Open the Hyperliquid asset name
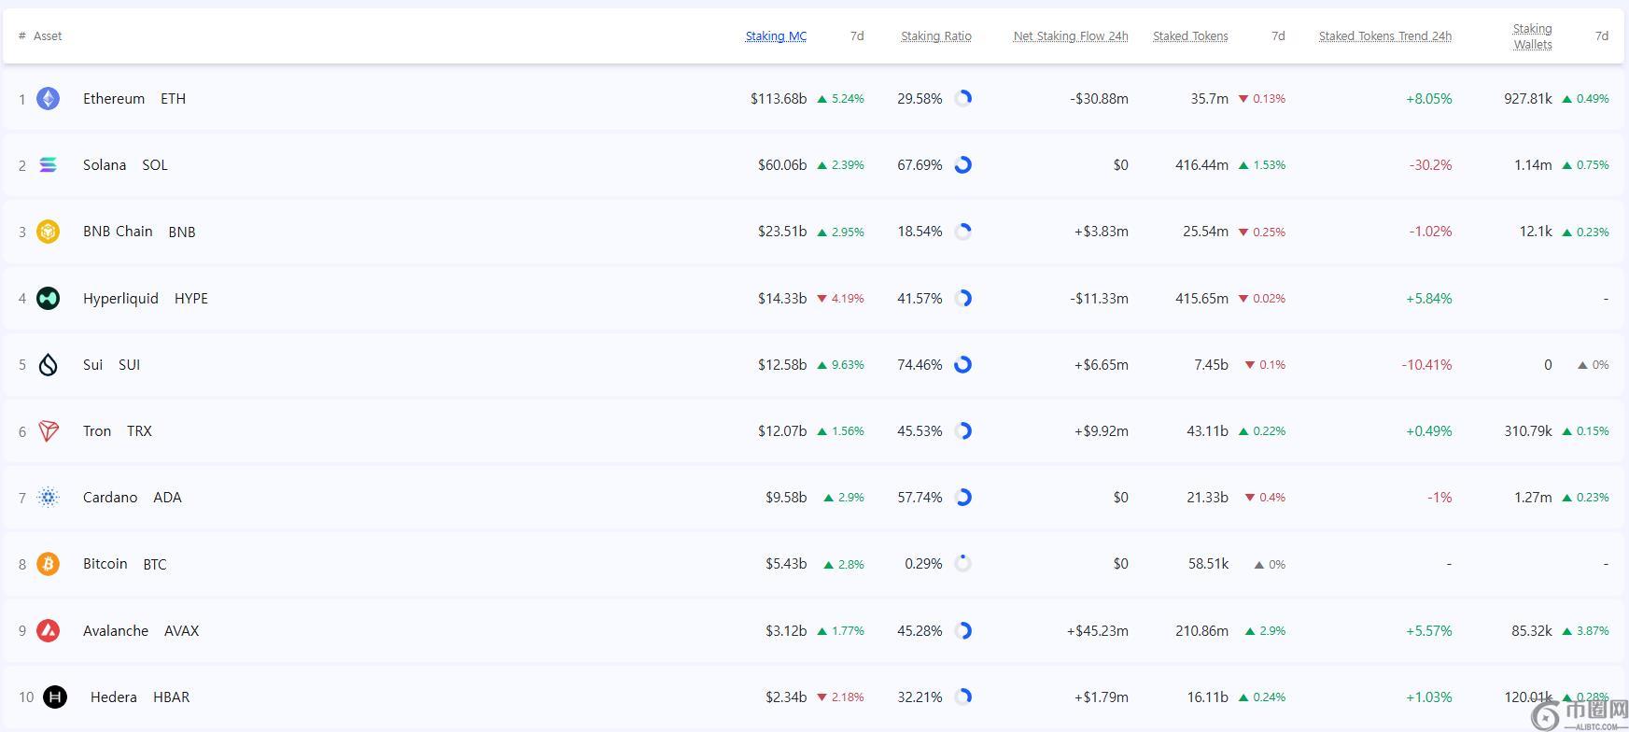 [x=120, y=299]
